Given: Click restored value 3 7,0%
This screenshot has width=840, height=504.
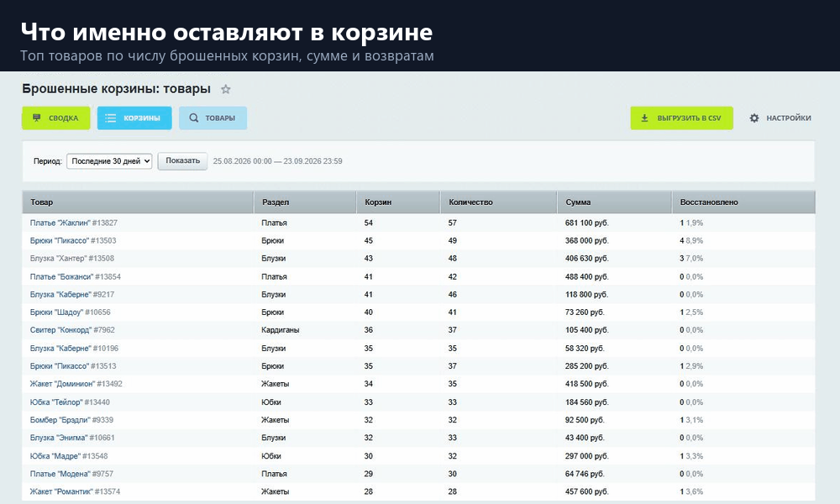Looking at the screenshot, I should [x=691, y=258].
